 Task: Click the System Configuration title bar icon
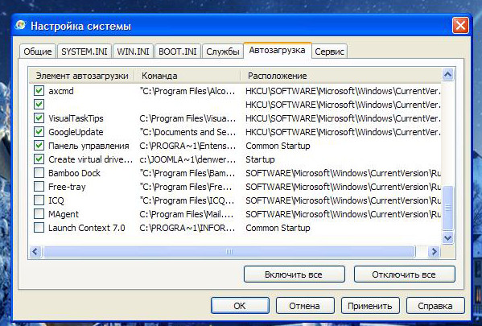20,25
